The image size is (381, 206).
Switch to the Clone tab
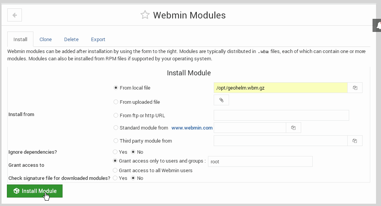point(46,40)
